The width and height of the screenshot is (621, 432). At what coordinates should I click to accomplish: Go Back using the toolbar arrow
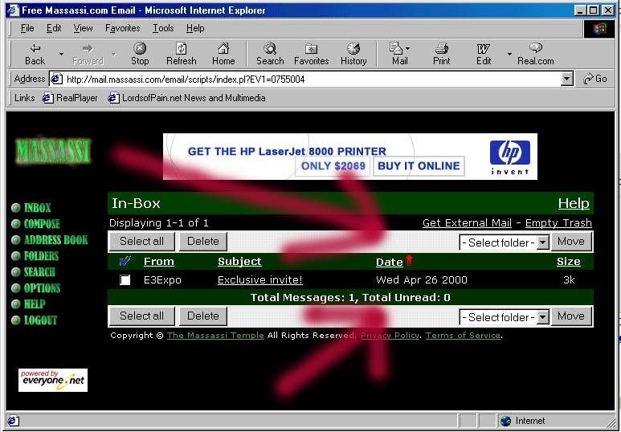(x=35, y=55)
